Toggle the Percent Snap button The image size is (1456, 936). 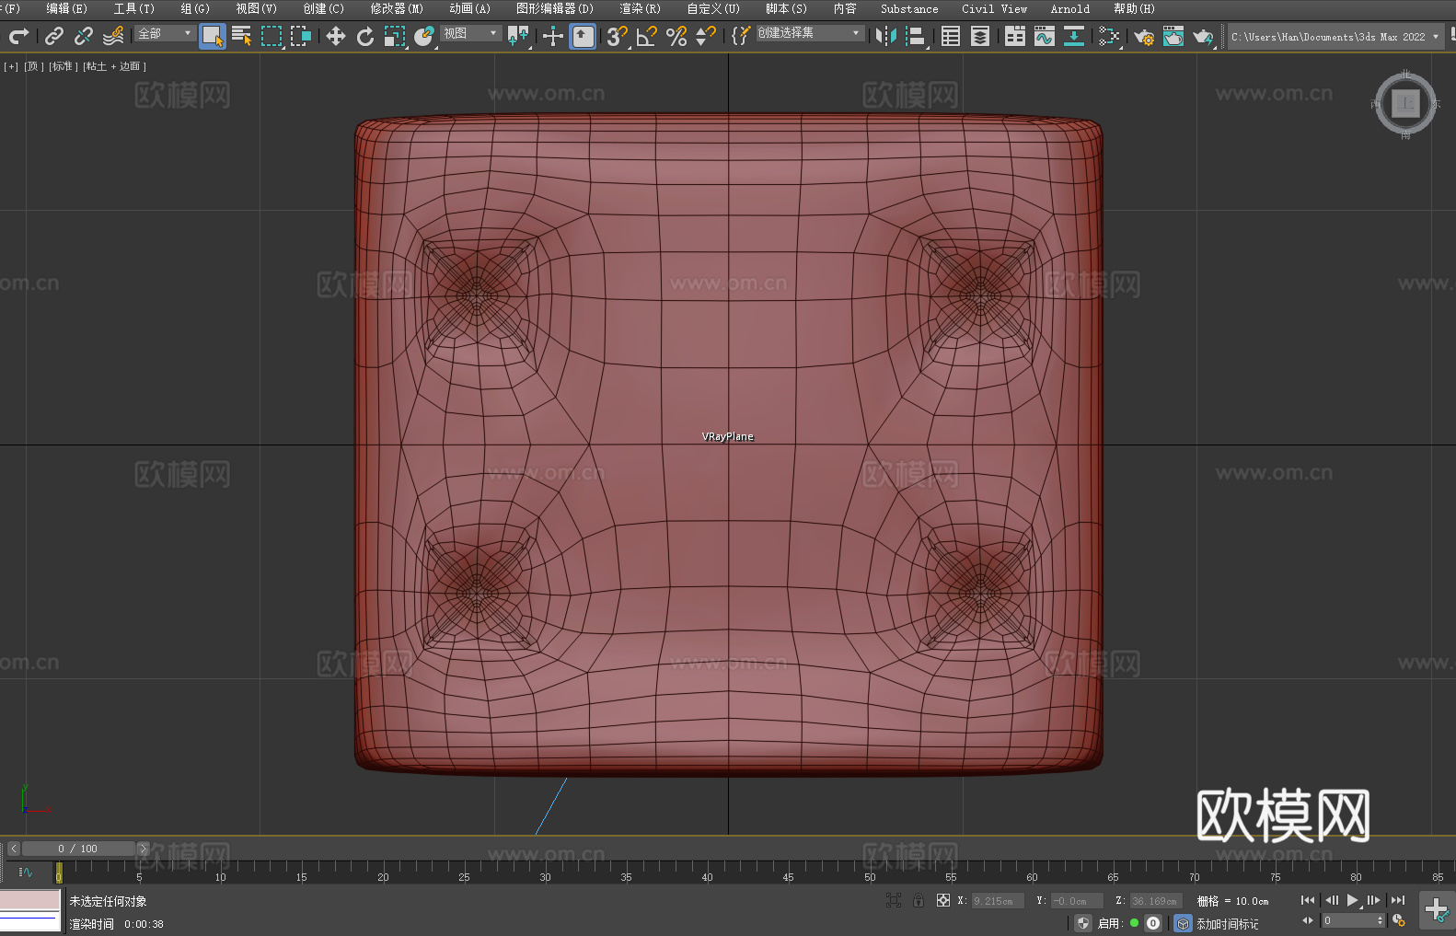[676, 36]
